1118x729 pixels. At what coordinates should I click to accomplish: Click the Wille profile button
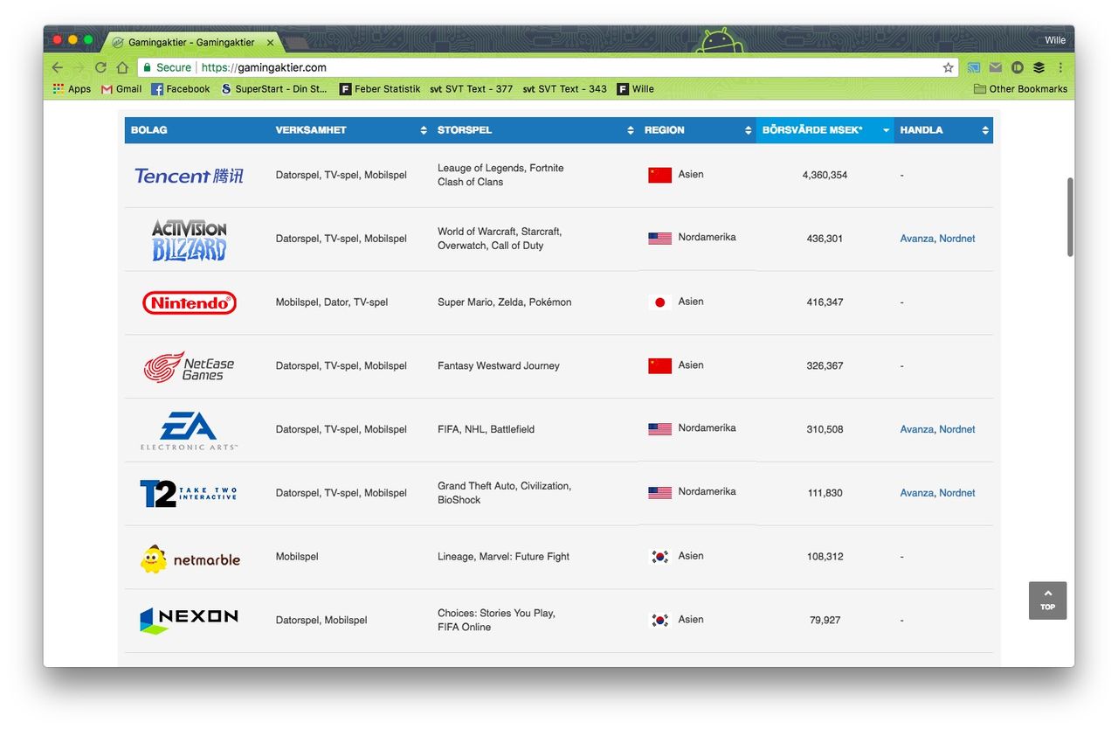coord(1055,40)
